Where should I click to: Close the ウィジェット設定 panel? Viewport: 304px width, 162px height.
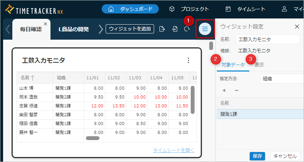click(297, 27)
